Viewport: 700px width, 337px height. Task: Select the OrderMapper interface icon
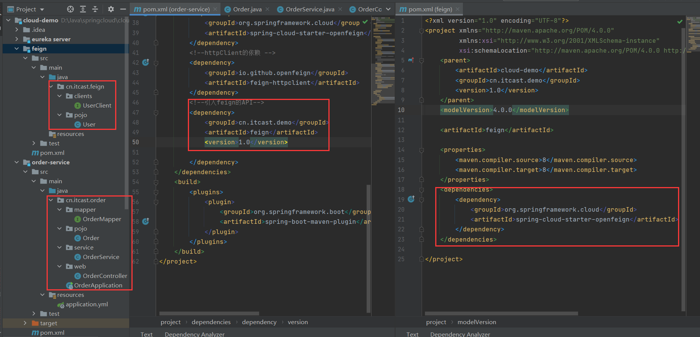(x=78, y=219)
